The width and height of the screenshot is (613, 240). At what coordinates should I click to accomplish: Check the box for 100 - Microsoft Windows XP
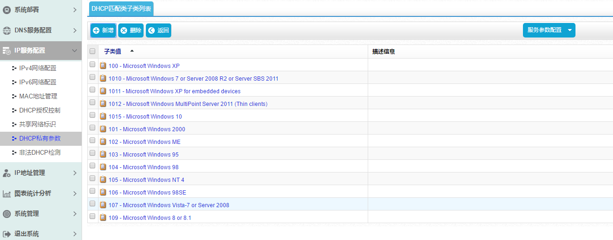[92, 65]
